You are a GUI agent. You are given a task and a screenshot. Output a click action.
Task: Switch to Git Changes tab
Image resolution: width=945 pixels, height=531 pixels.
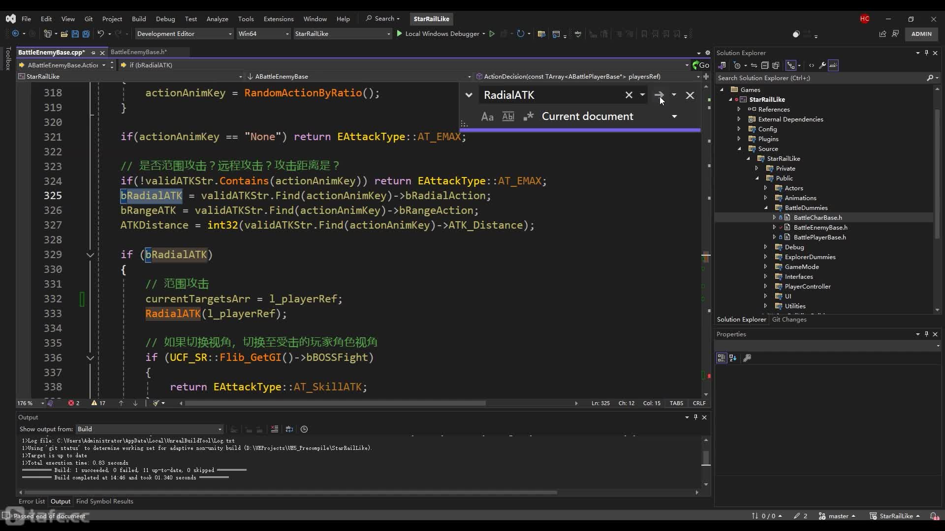tap(789, 320)
